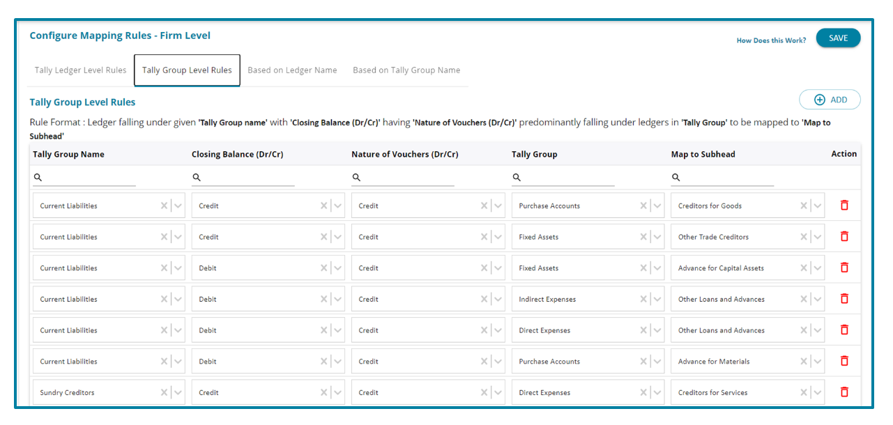
Task: Open Sundry Creditors group name dropdown
Action: [x=178, y=392]
